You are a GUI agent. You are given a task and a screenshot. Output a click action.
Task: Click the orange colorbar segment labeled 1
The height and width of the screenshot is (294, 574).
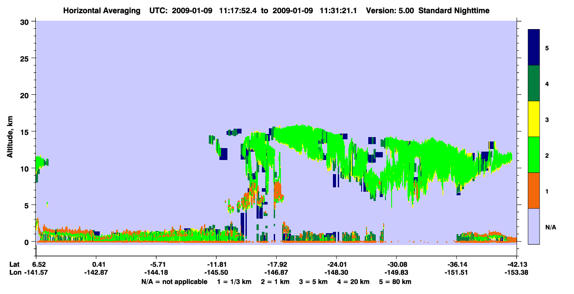point(534,190)
